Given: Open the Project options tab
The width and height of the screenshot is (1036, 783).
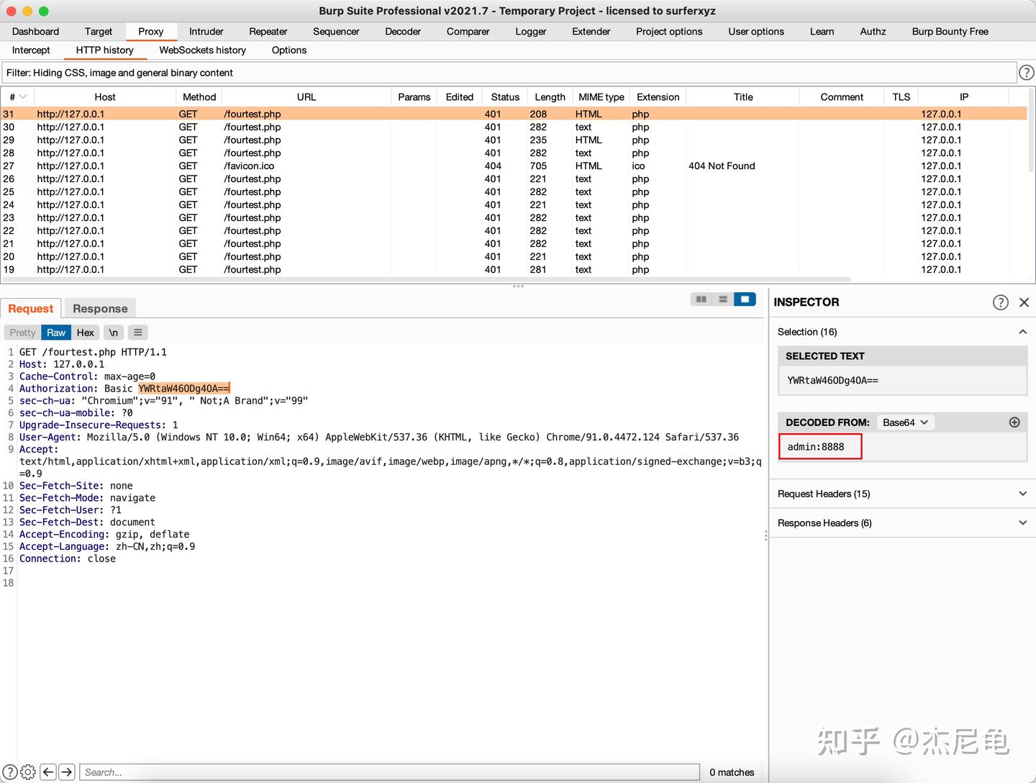Looking at the screenshot, I should (x=669, y=32).
